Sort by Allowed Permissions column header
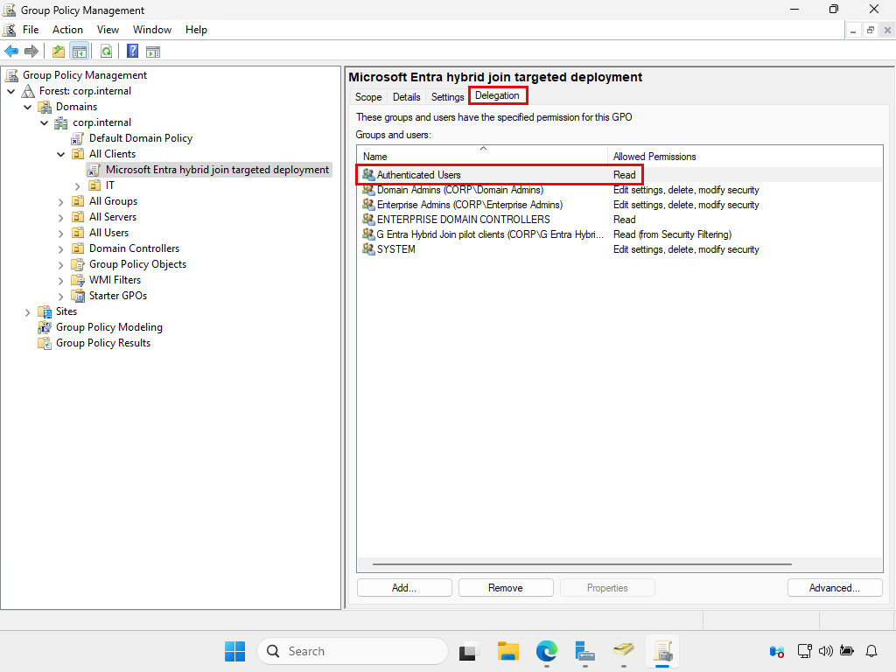This screenshot has width=896, height=672. tap(745, 157)
